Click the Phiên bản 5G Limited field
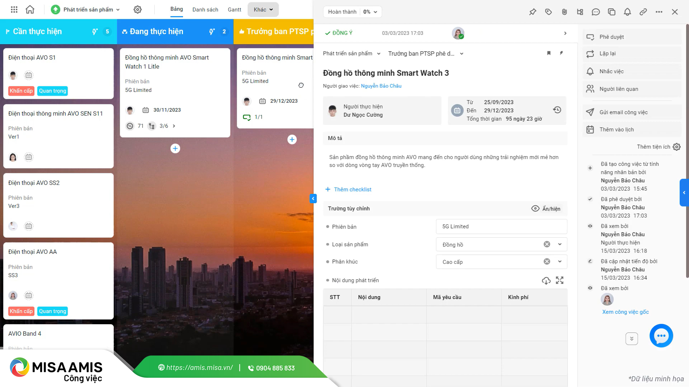The width and height of the screenshot is (689, 387). (x=501, y=227)
